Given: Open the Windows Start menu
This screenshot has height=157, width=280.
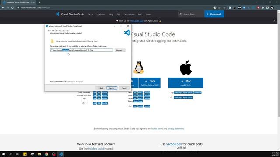Looking at the screenshot, I should tap(3, 154).
